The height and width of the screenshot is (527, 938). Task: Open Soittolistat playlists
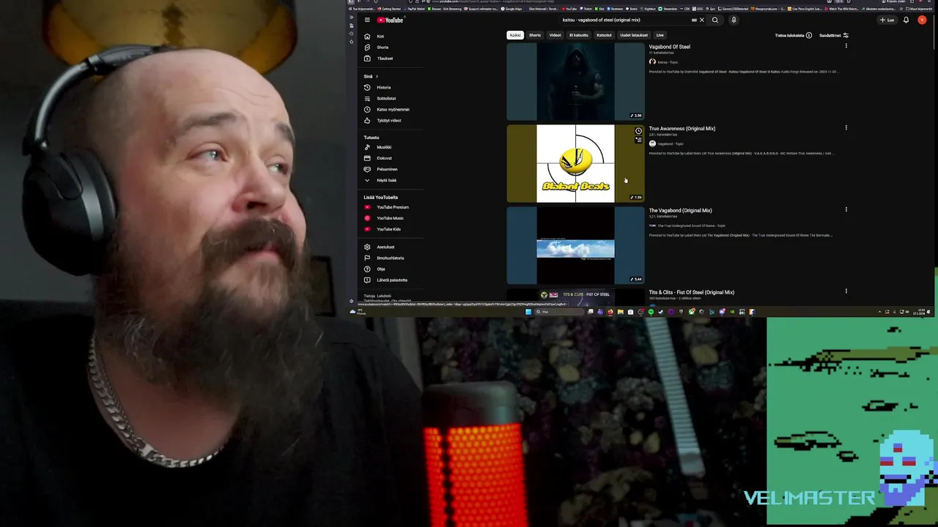pyautogui.click(x=386, y=98)
